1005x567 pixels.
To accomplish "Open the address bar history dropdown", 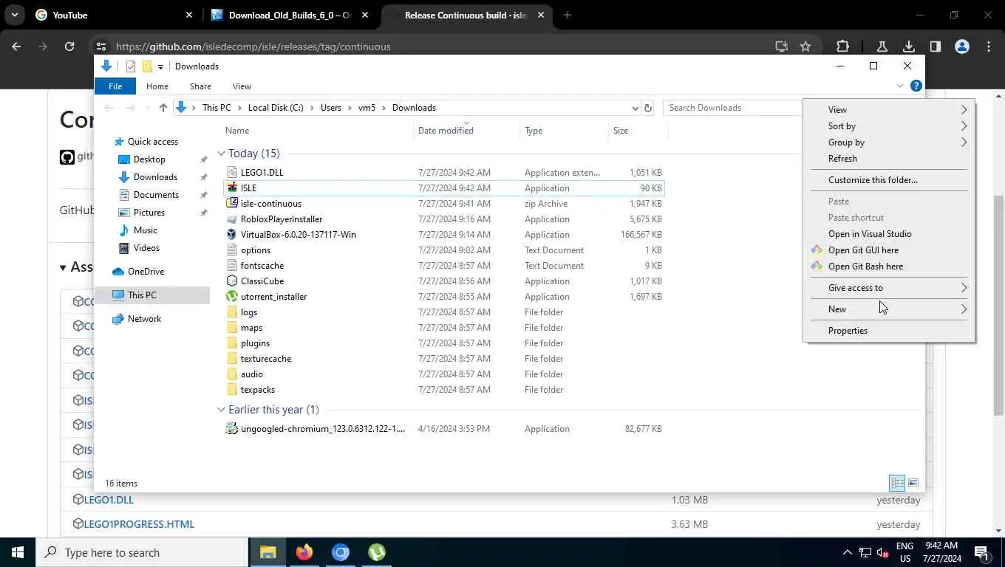I will coord(635,108).
